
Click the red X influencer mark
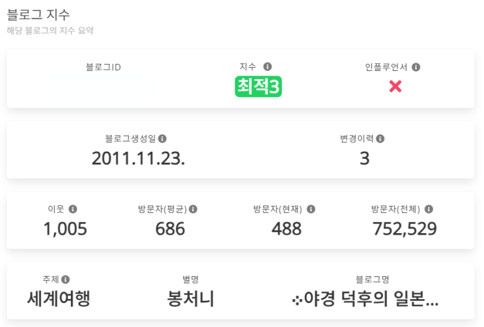tap(395, 86)
